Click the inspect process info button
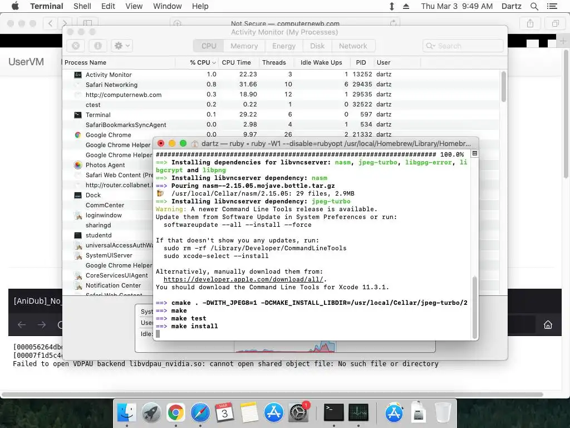This screenshot has height=428, width=570. [x=98, y=46]
